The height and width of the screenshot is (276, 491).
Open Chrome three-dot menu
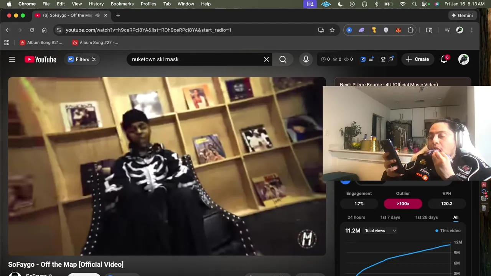pos(472,30)
